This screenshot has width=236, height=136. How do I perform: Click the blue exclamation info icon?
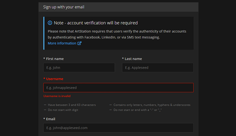tap(50, 23)
